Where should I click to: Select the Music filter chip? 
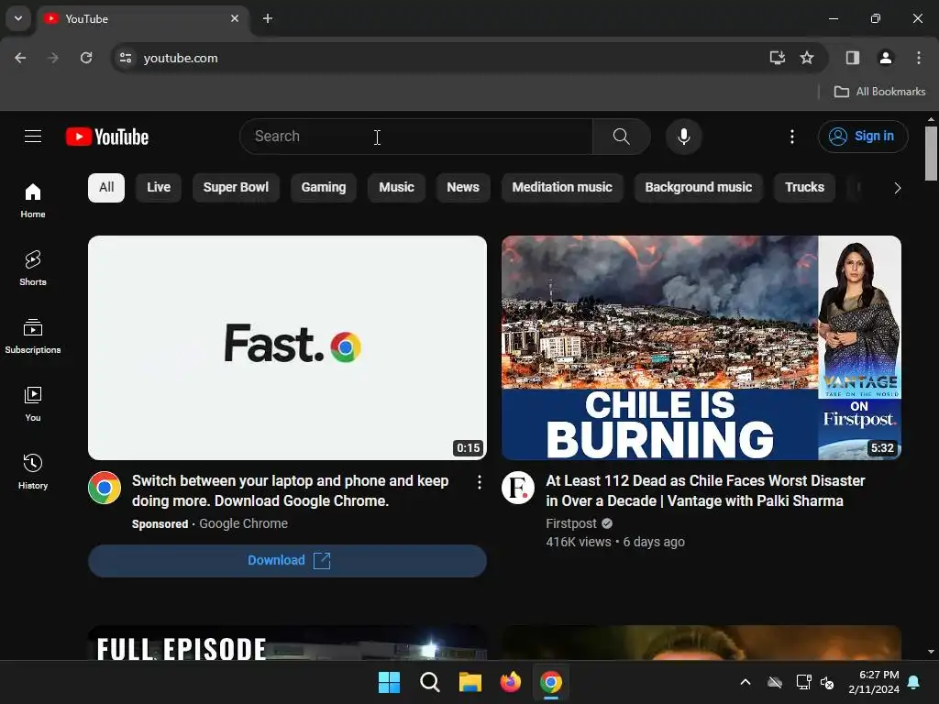click(x=396, y=187)
